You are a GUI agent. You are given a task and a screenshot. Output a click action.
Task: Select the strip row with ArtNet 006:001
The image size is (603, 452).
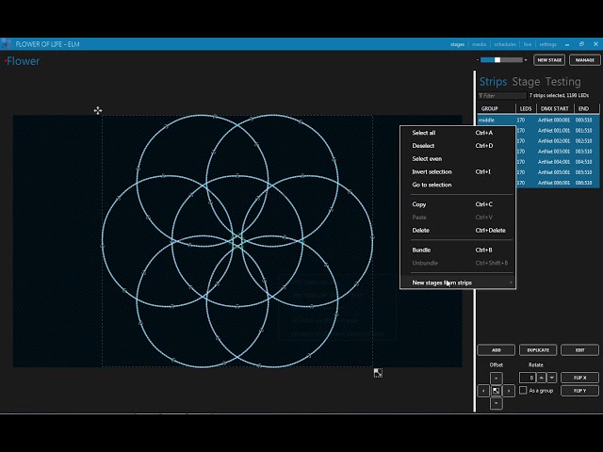(x=558, y=183)
